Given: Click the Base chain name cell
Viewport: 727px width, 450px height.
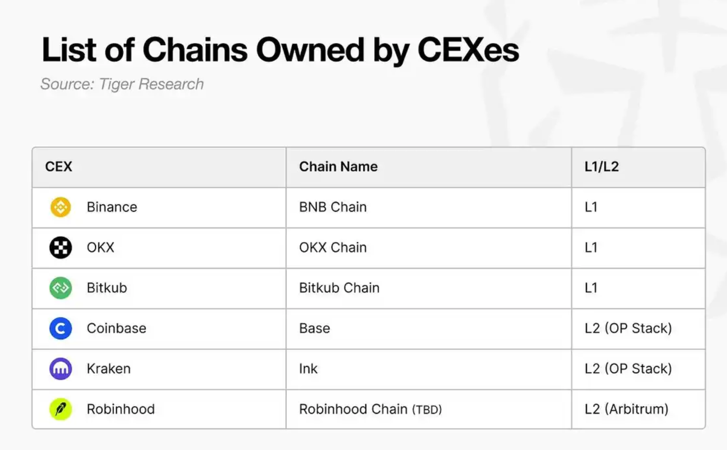Looking at the screenshot, I should tap(315, 328).
